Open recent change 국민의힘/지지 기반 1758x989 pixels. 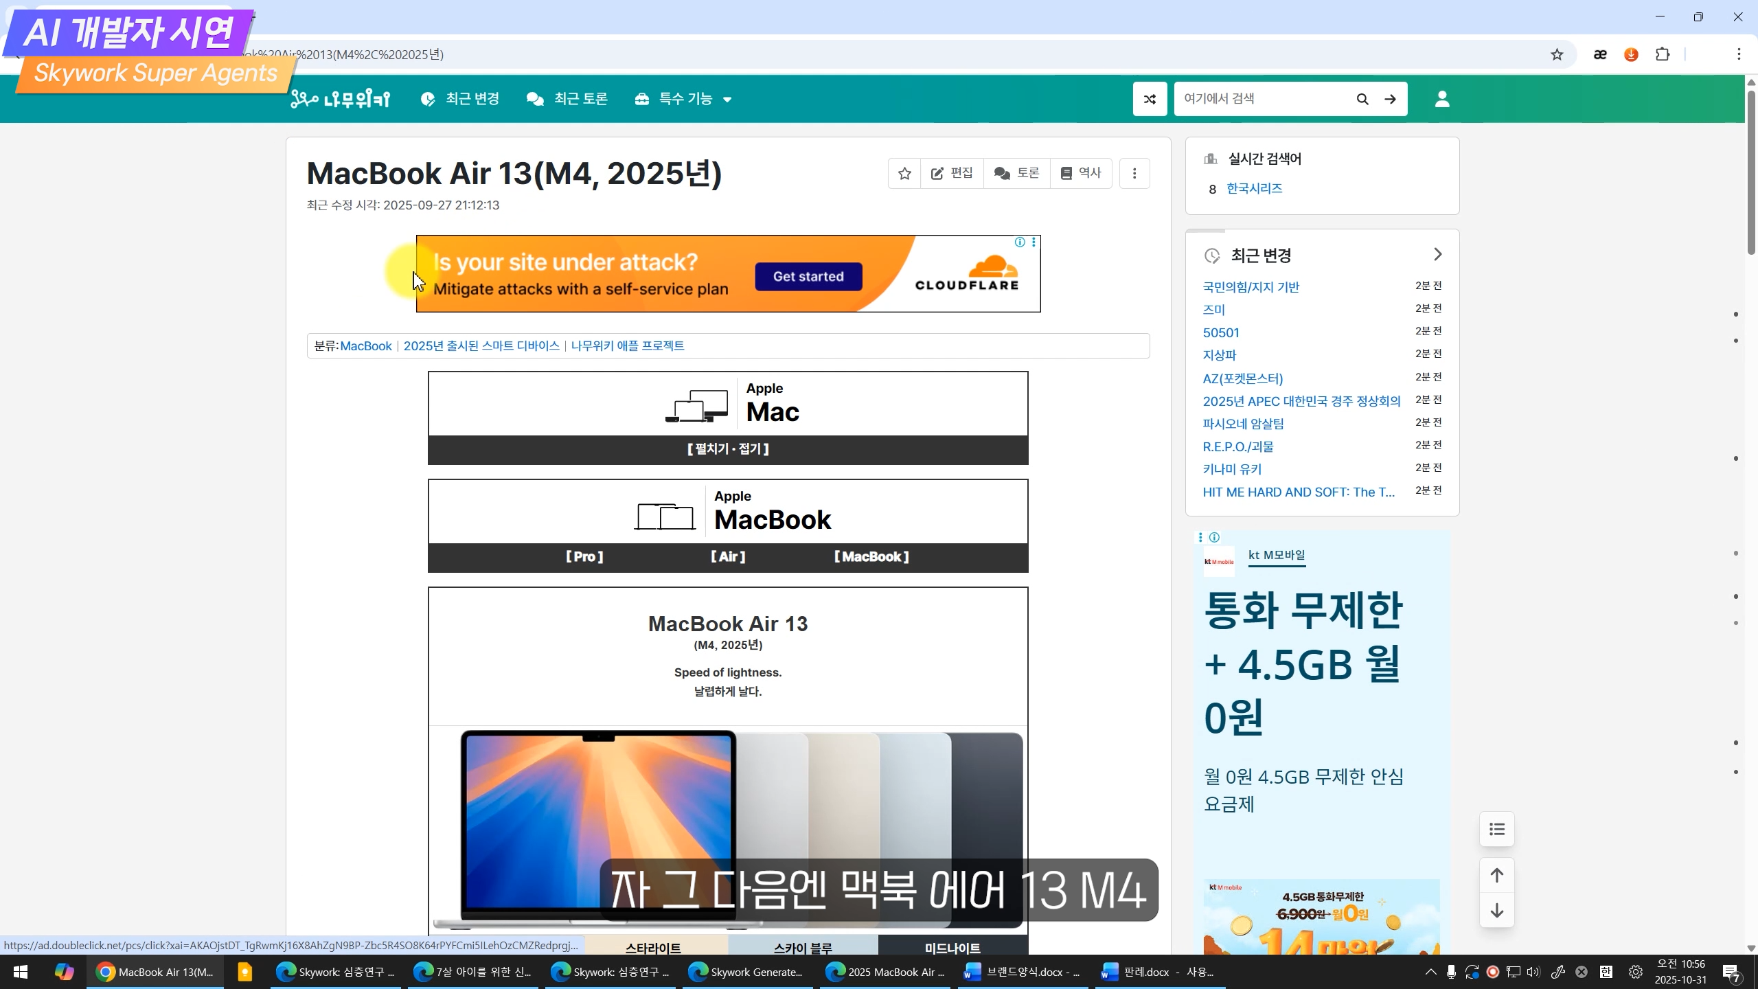pos(1251,287)
